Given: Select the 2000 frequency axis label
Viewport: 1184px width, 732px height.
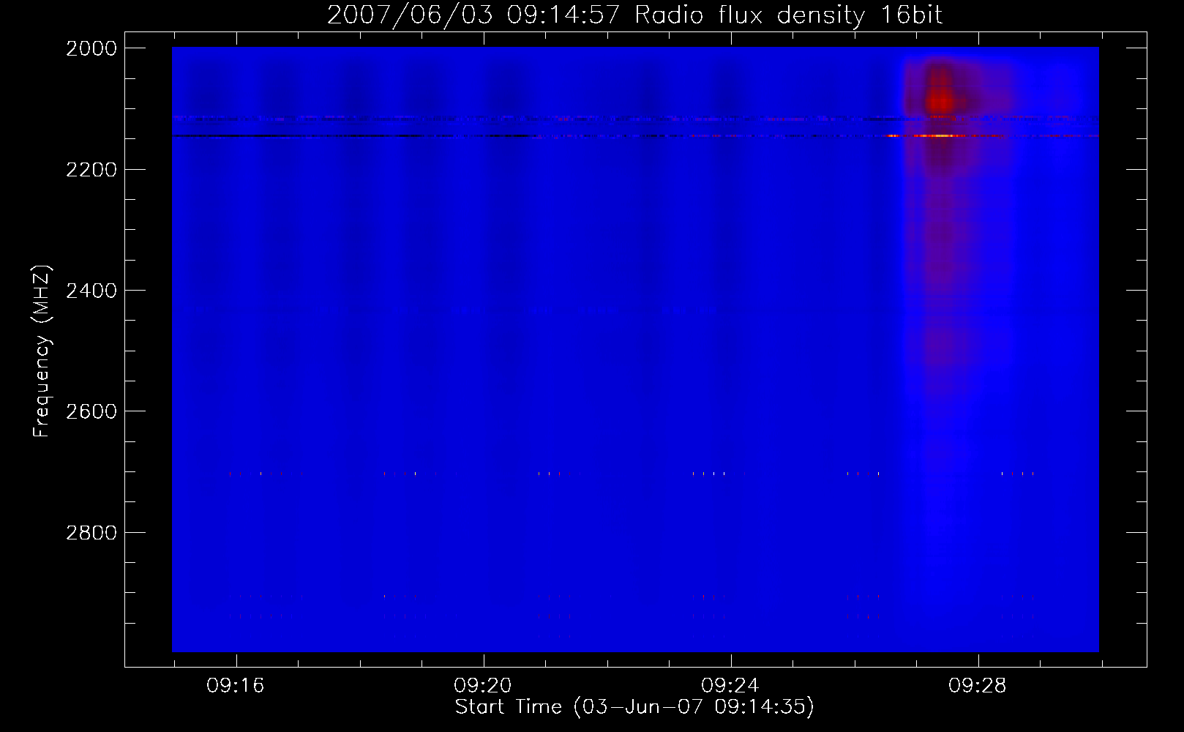Looking at the screenshot, I should tap(91, 48).
